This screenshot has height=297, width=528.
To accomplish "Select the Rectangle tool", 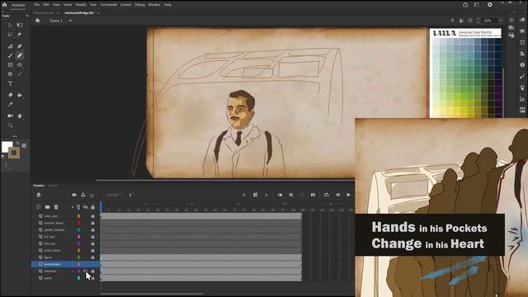I will pos(10,65).
